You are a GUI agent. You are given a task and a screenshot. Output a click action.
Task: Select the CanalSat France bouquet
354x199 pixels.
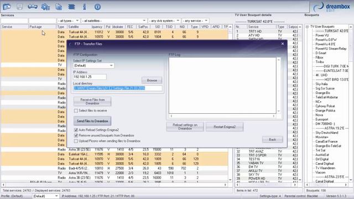(326, 142)
